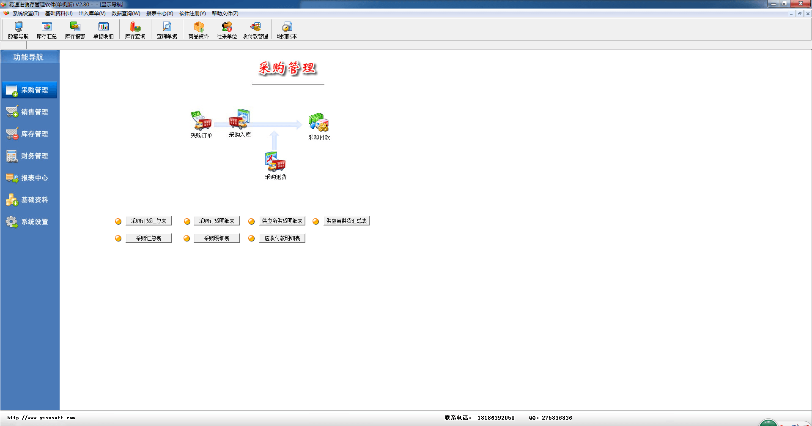Screen dimensions: 812x426
Task: Open the 报表中心(X) menu
Action: click(x=159, y=14)
